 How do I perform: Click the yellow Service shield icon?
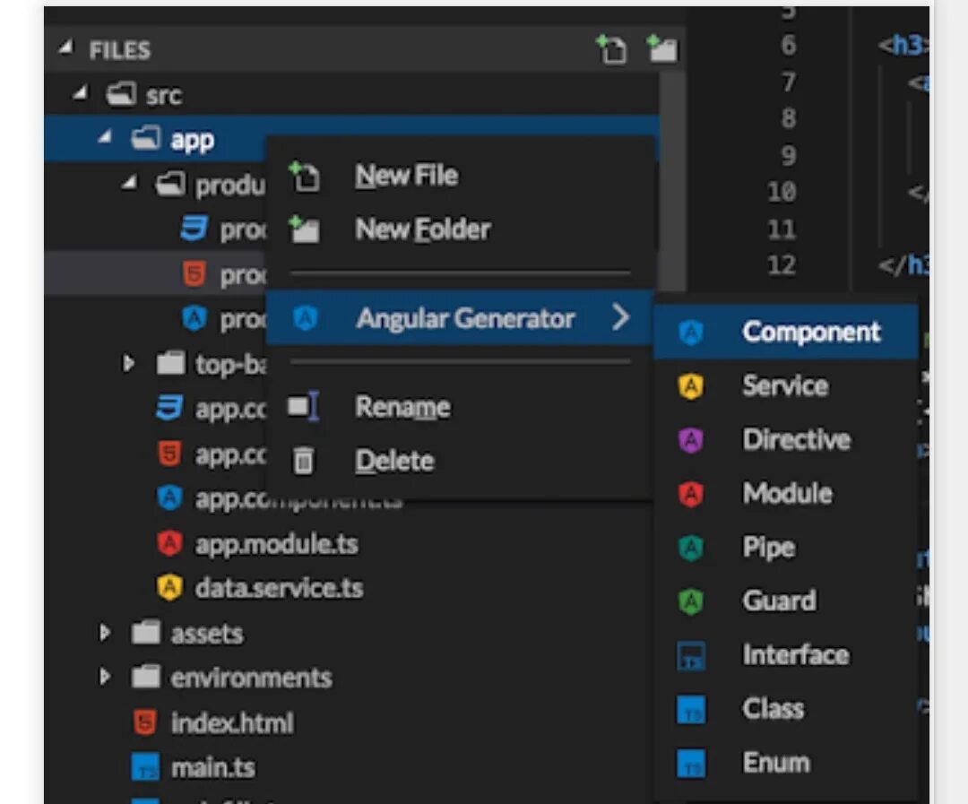coord(691,386)
